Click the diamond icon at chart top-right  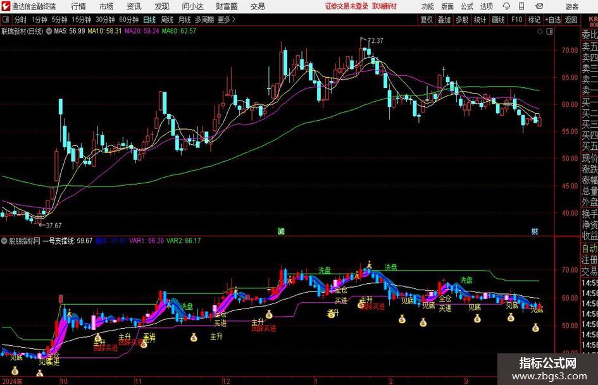(540, 32)
